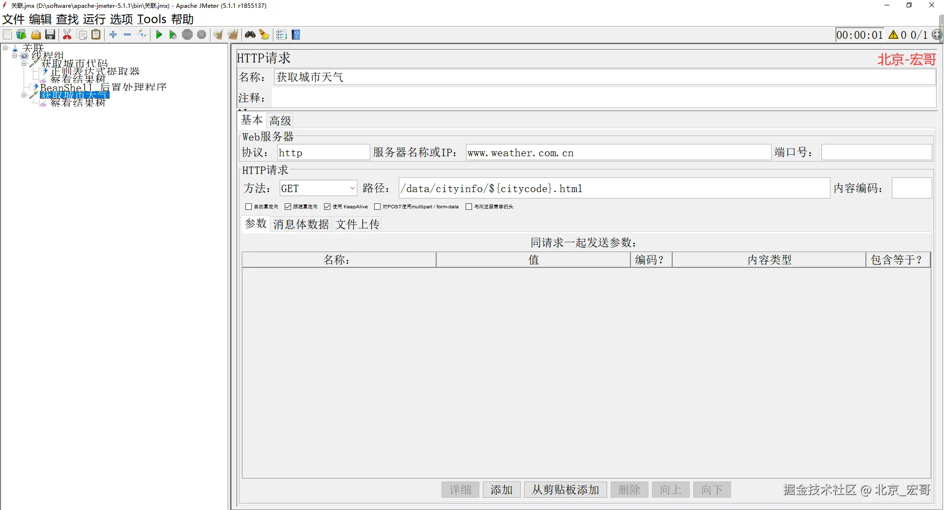The height and width of the screenshot is (510, 944).
Task: Open the 帮助 menu
Action: (x=182, y=19)
